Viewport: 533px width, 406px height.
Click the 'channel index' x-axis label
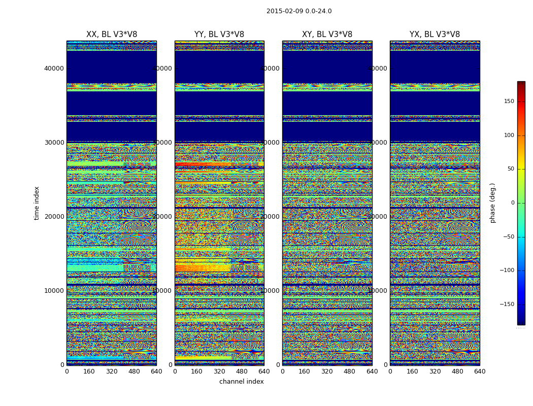tap(242, 382)
